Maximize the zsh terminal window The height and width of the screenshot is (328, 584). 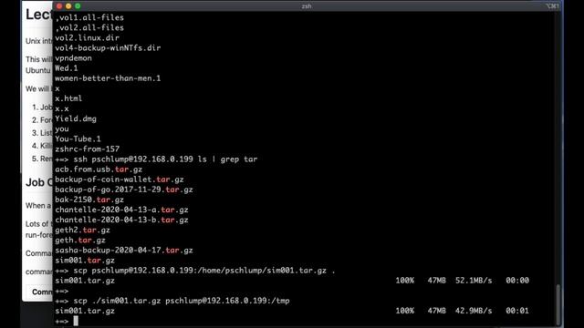point(78,6)
